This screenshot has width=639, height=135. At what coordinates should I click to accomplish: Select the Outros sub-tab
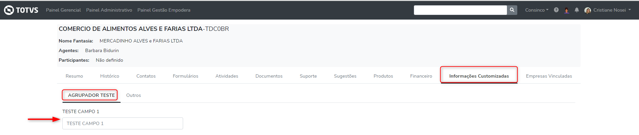tap(133, 95)
